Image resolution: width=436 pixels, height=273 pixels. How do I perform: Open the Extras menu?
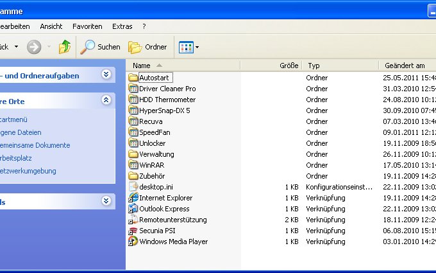[122, 26]
